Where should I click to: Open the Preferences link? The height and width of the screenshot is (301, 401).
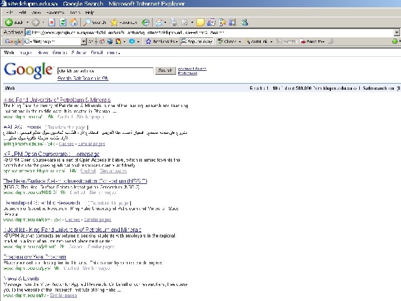pyautogui.click(x=188, y=73)
